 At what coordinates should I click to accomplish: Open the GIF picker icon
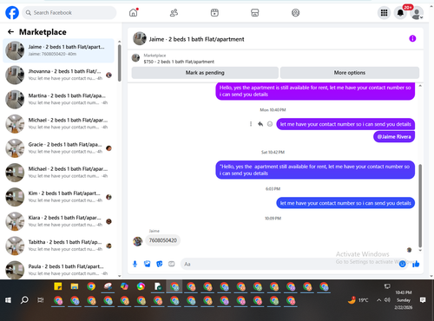click(172, 264)
